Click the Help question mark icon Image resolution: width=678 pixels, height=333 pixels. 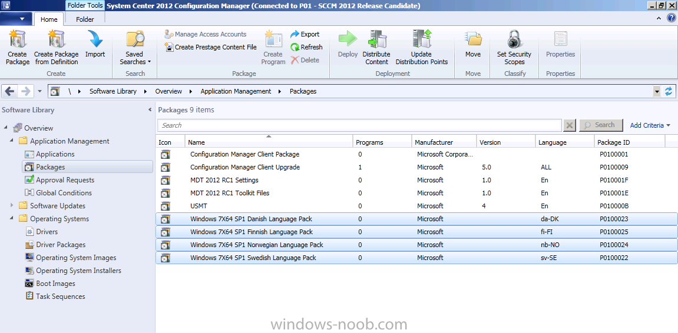(x=671, y=18)
